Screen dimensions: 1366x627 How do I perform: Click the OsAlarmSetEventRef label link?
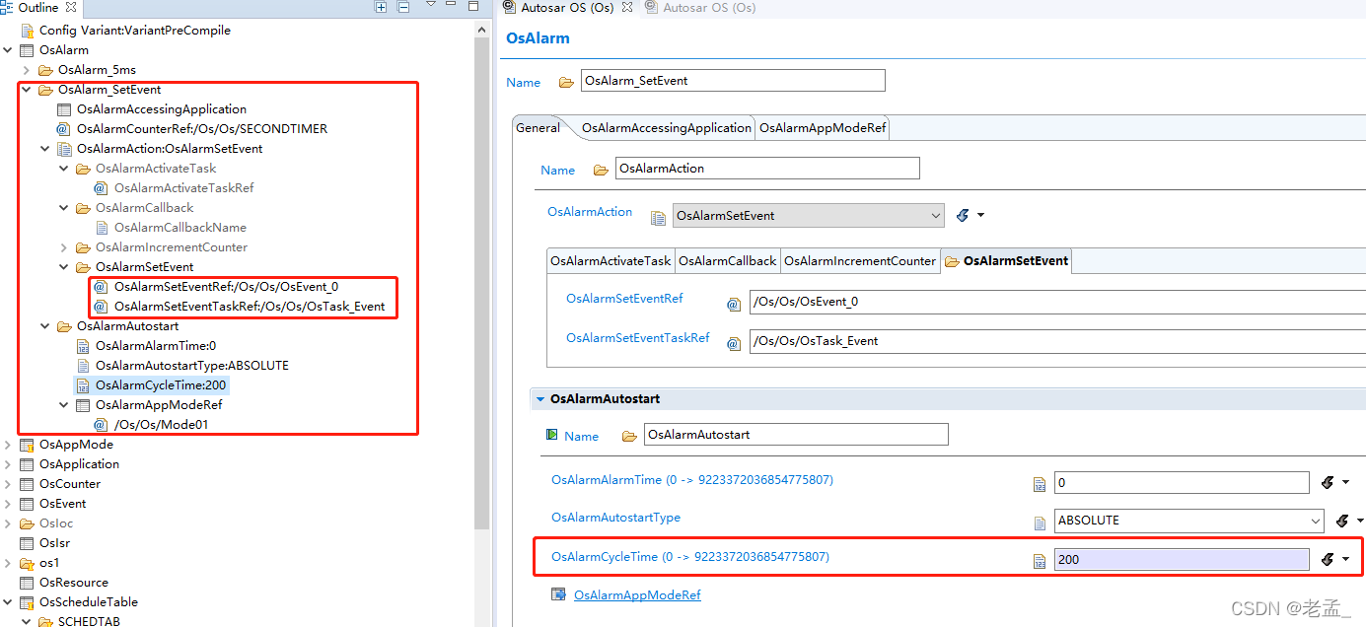(624, 299)
